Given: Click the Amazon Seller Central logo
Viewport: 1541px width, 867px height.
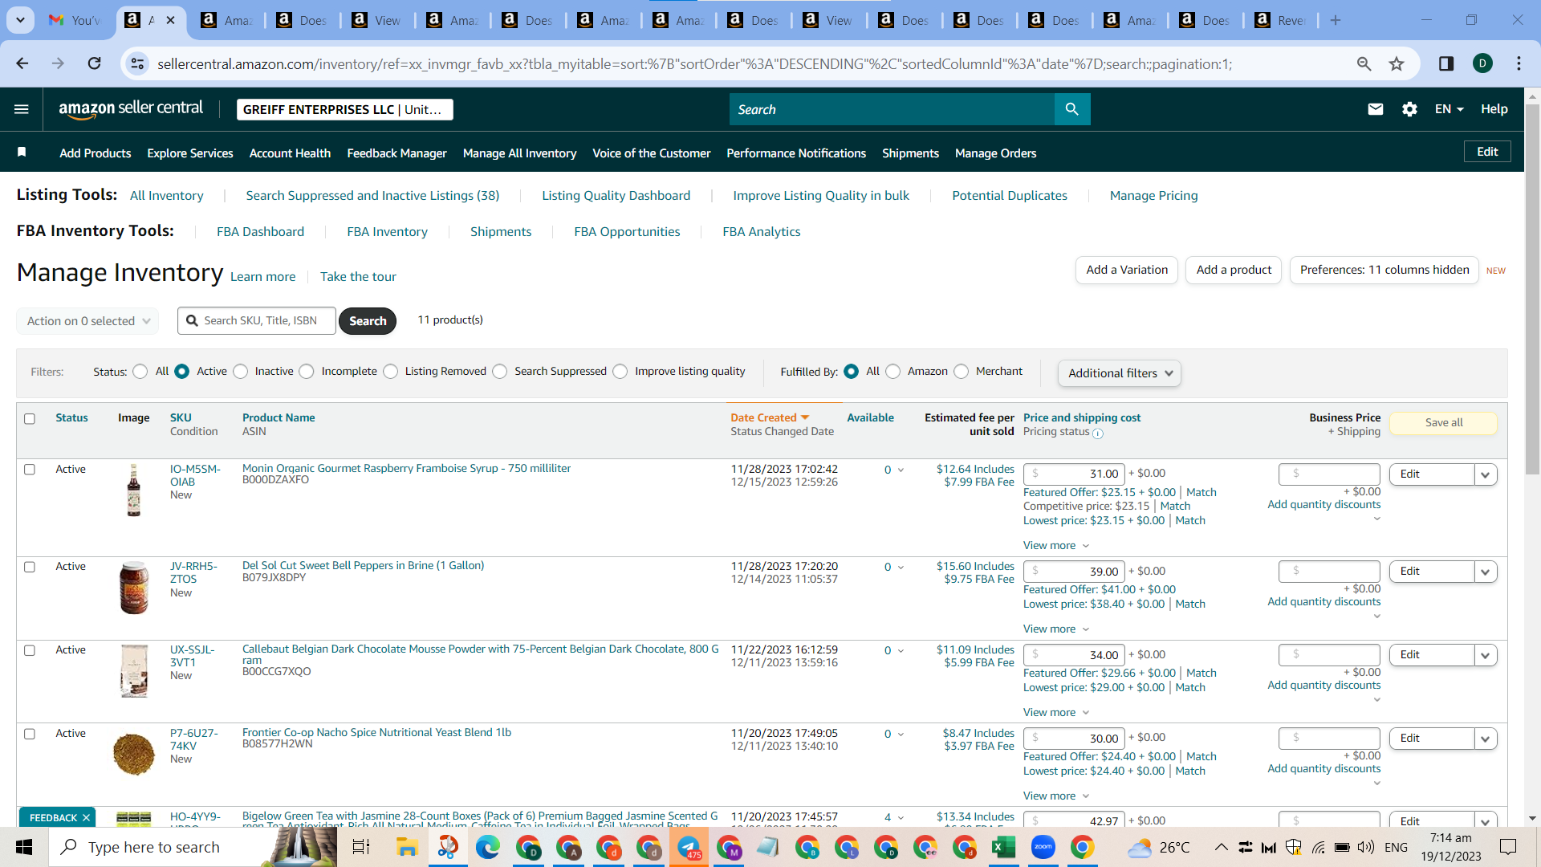Looking at the screenshot, I should [131, 109].
